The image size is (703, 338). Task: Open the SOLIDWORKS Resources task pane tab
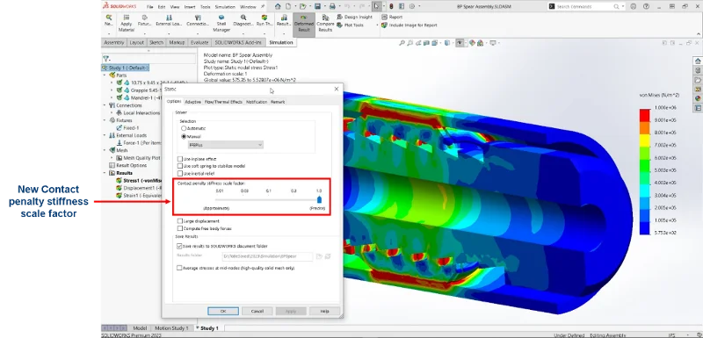pyautogui.click(x=698, y=61)
